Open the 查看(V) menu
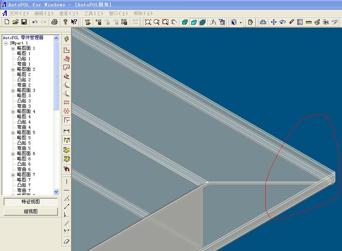The height and width of the screenshot is (251, 342). coord(68,14)
